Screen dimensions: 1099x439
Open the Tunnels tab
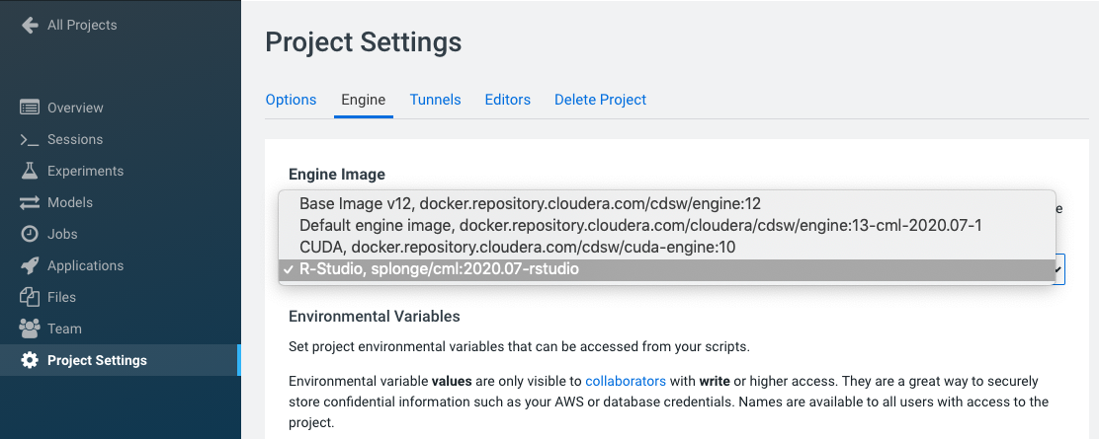coord(435,100)
